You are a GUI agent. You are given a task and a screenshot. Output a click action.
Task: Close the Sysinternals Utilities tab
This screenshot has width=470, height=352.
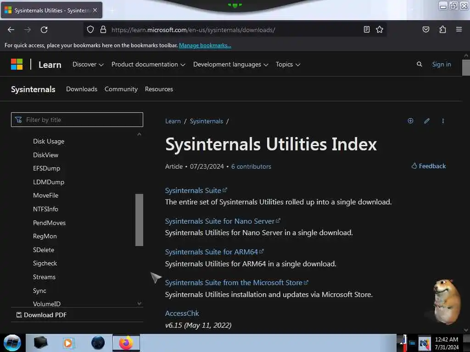tap(95, 10)
